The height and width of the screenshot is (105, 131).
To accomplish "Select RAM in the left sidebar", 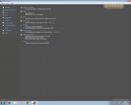I will tap(6, 15).
